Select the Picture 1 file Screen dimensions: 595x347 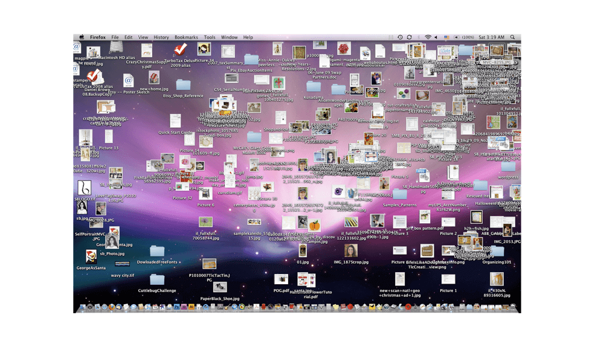(x=448, y=279)
